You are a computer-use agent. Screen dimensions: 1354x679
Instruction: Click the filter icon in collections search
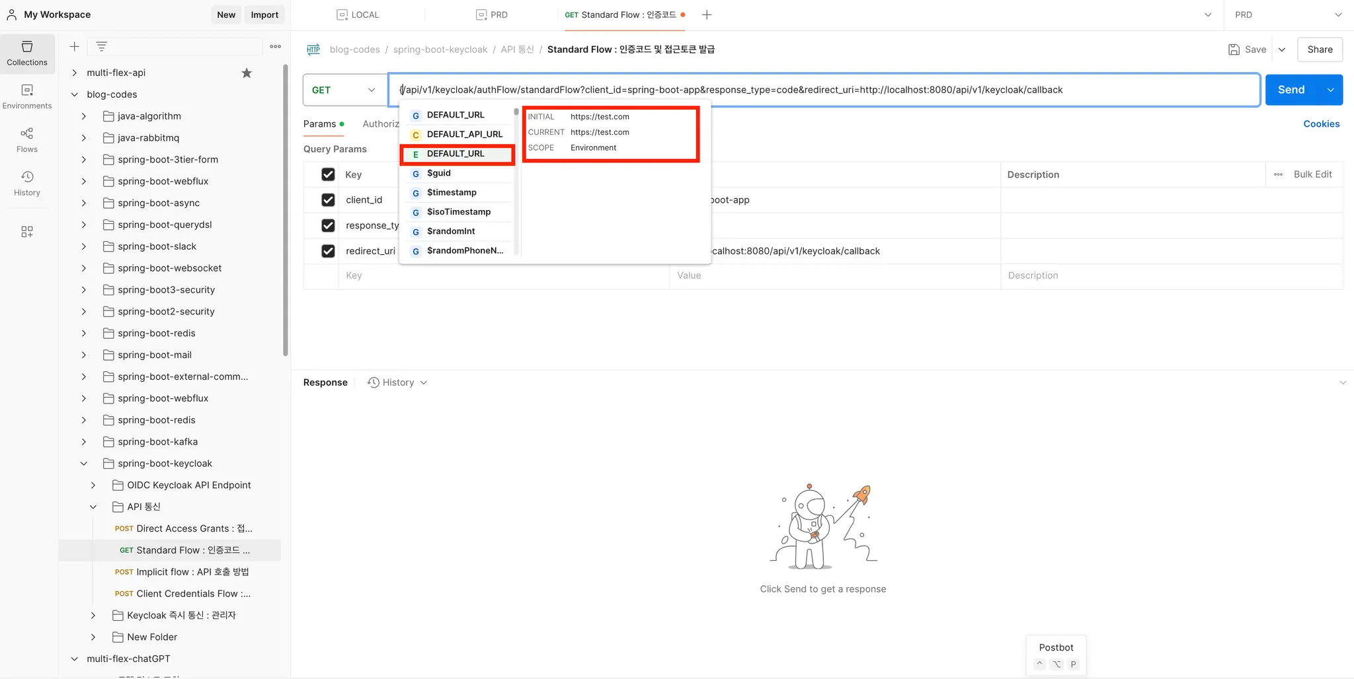[x=101, y=46]
